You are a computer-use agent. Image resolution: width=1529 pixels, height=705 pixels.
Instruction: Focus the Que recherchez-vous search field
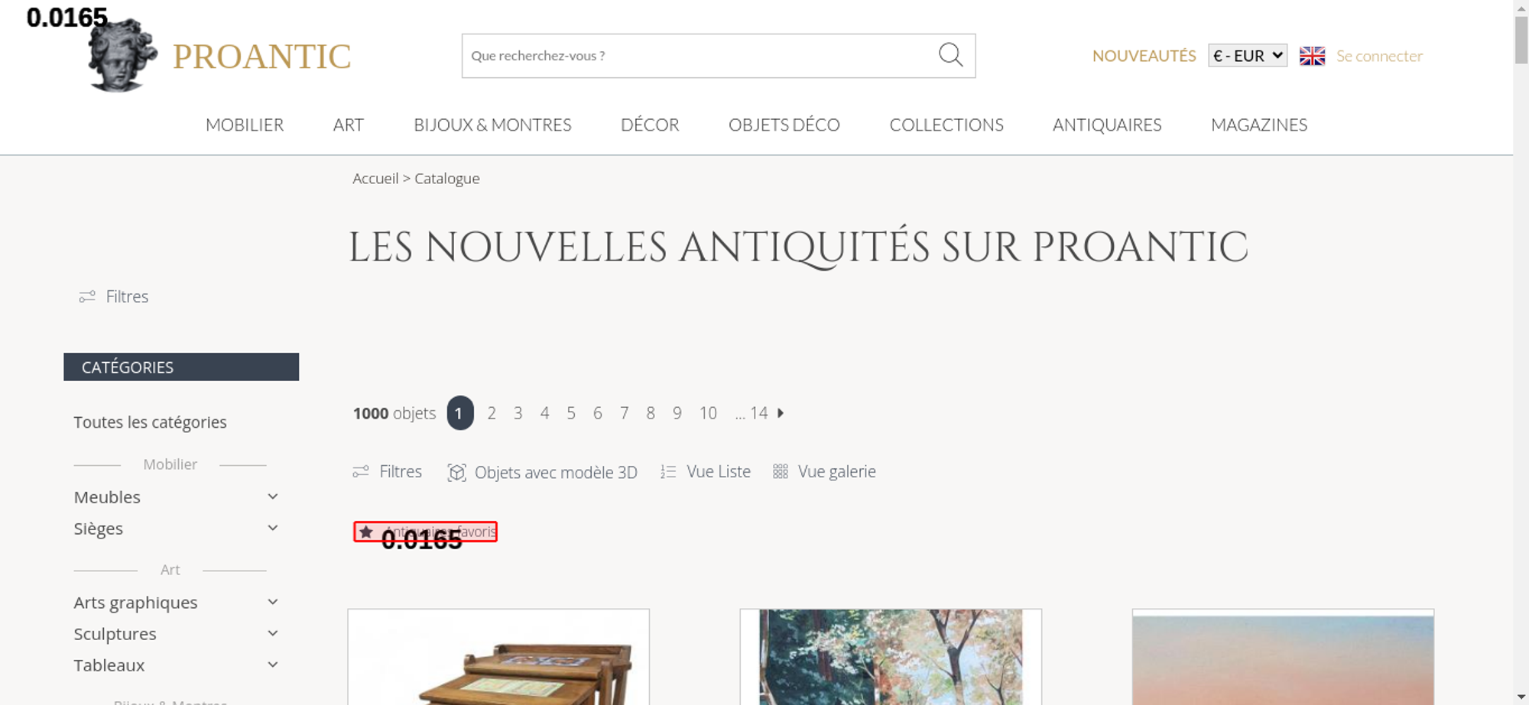point(700,56)
